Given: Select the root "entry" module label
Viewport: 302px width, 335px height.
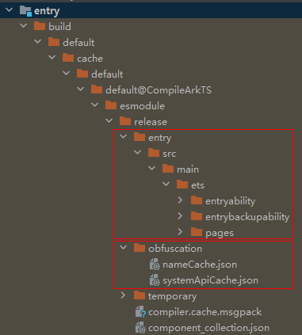Looking at the screenshot, I should (47, 11).
